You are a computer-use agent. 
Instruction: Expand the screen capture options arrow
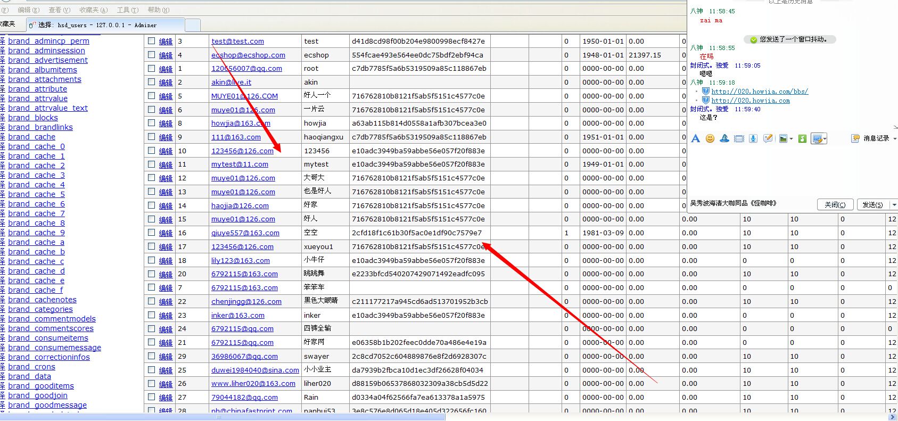[825, 139]
